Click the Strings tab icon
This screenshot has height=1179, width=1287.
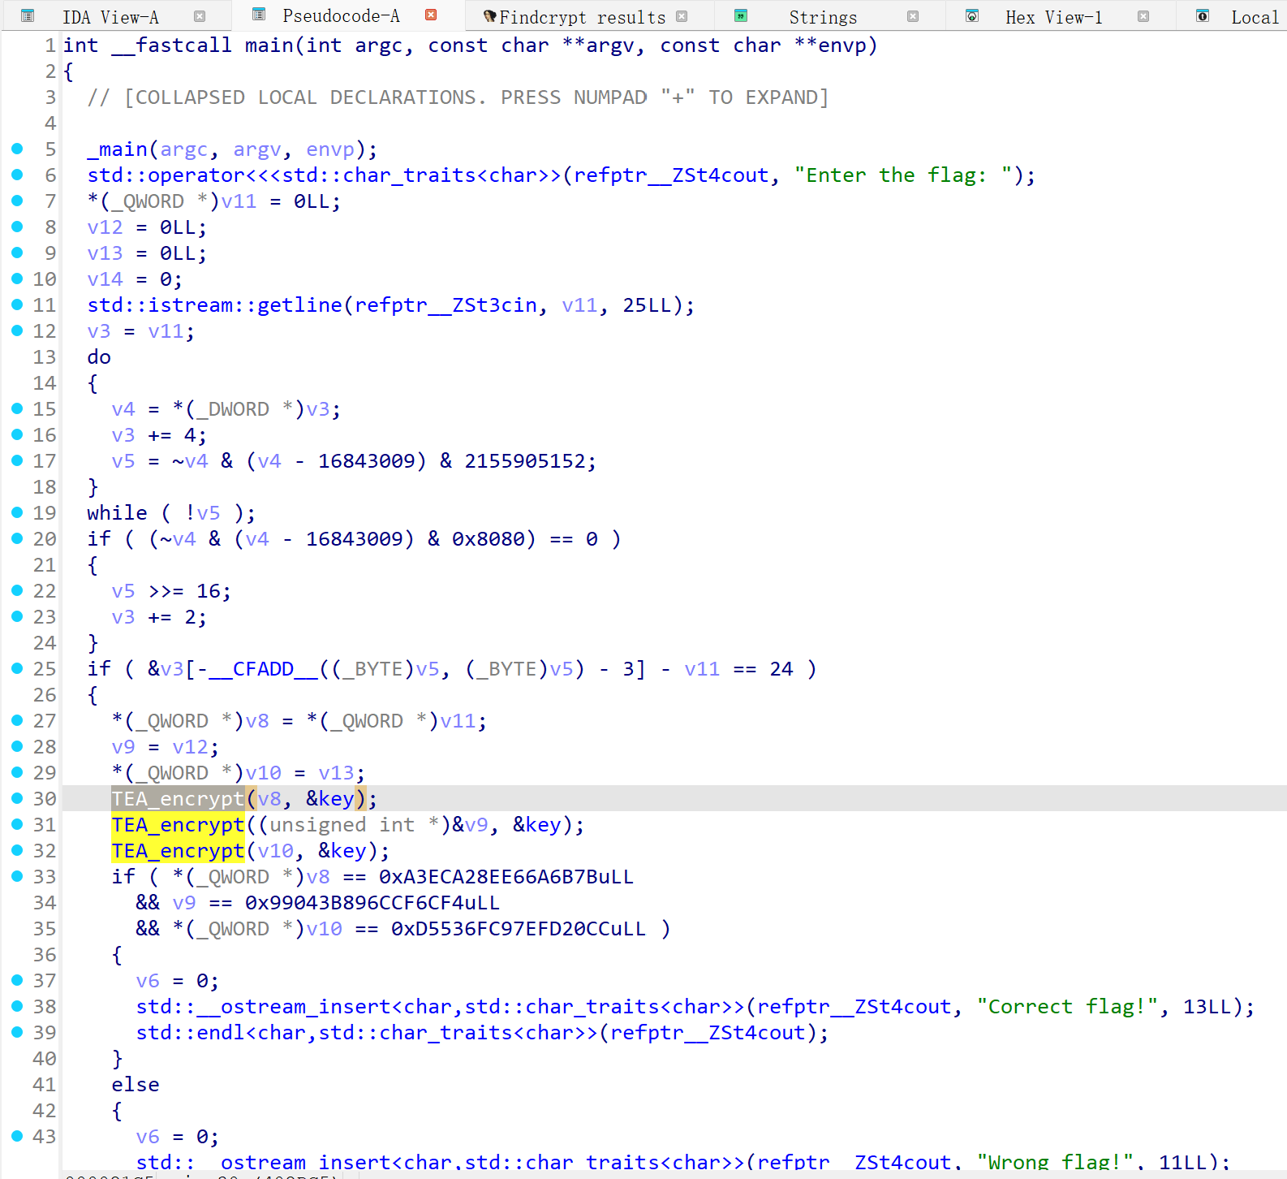pos(740,15)
